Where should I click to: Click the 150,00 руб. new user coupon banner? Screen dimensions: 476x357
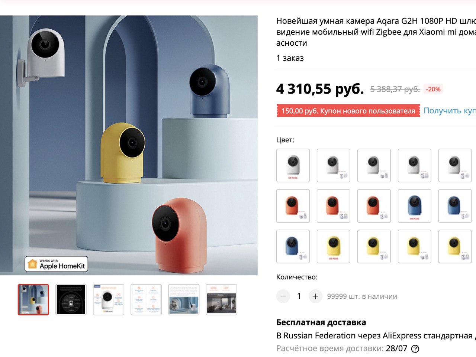[x=348, y=111]
